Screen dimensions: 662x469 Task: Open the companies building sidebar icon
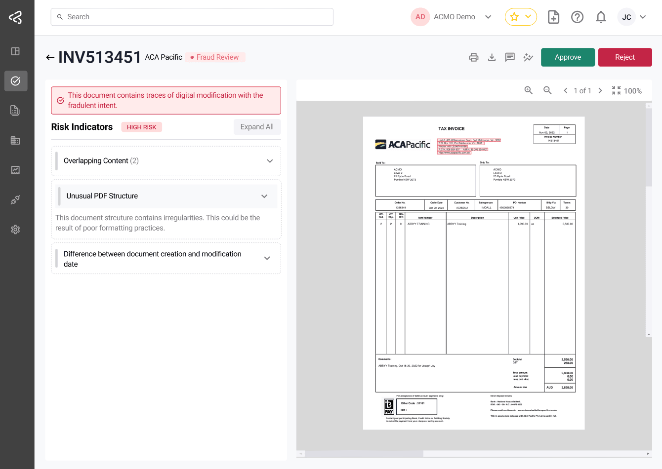(15, 140)
